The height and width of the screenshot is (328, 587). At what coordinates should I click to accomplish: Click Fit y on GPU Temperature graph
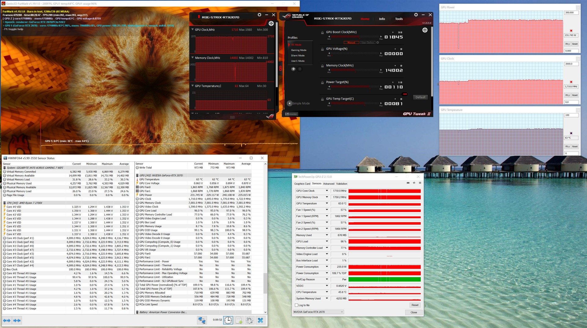[567, 147]
